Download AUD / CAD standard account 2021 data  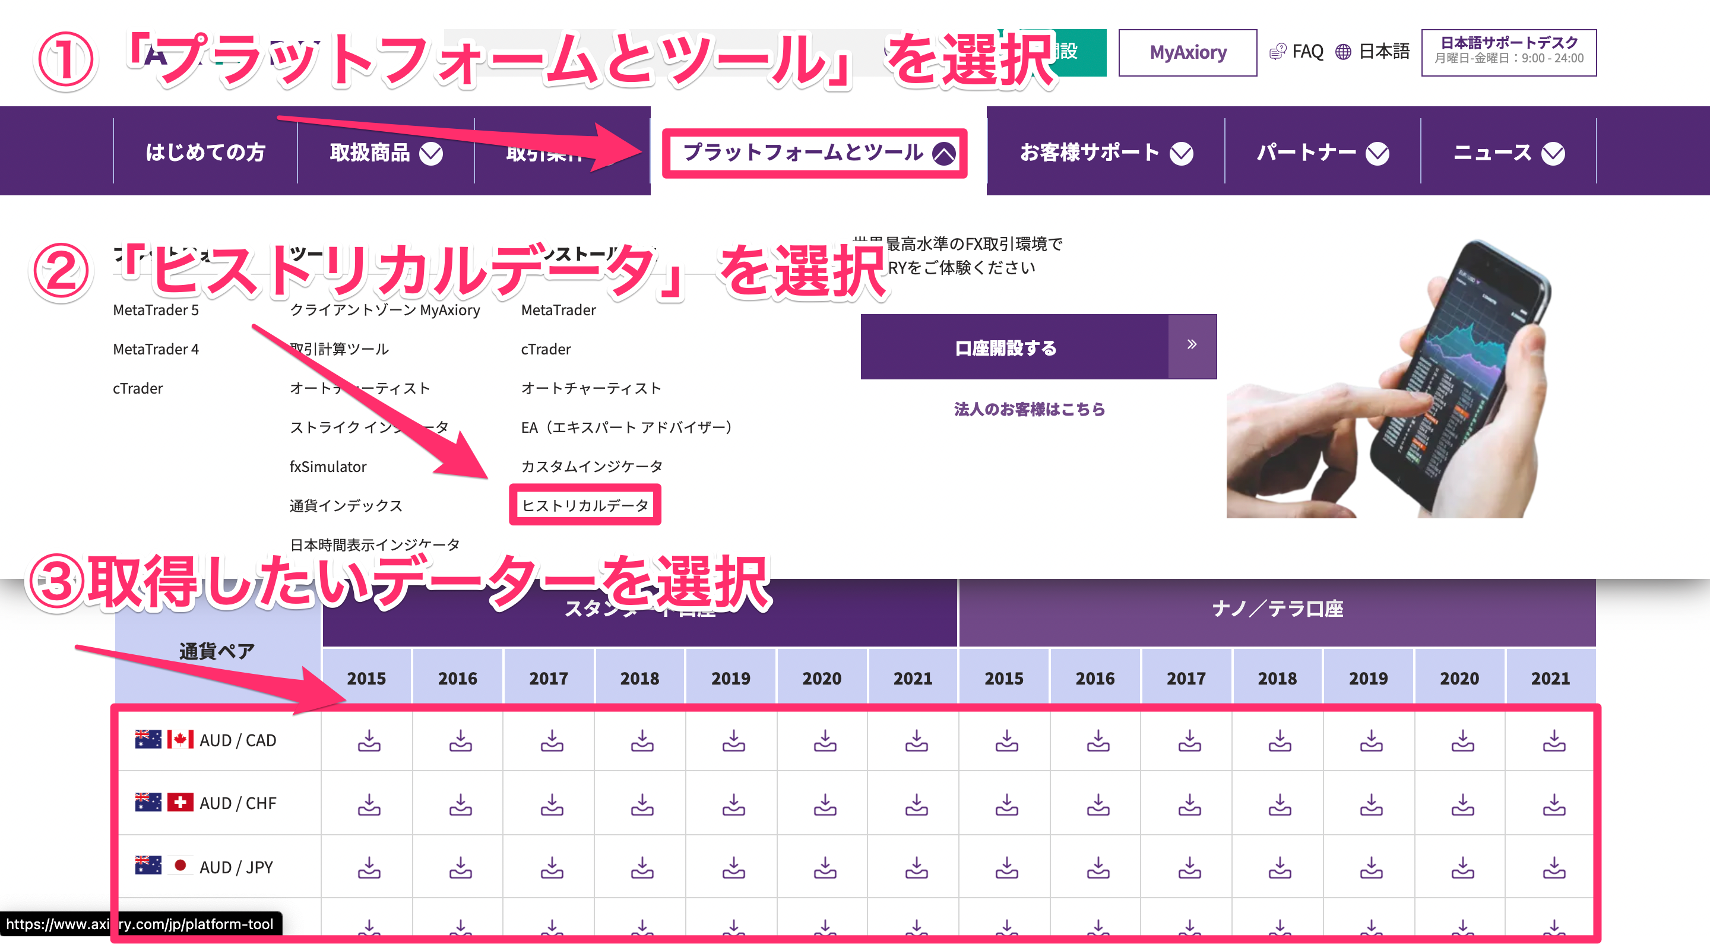[x=917, y=740]
